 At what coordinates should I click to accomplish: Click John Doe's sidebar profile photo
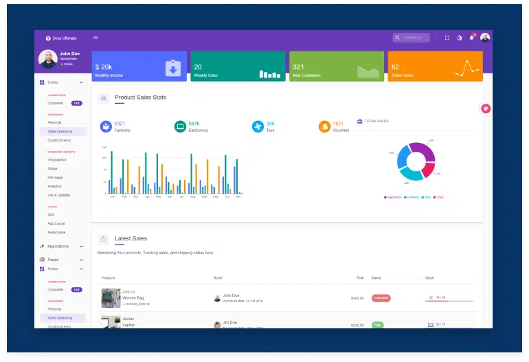click(48, 59)
